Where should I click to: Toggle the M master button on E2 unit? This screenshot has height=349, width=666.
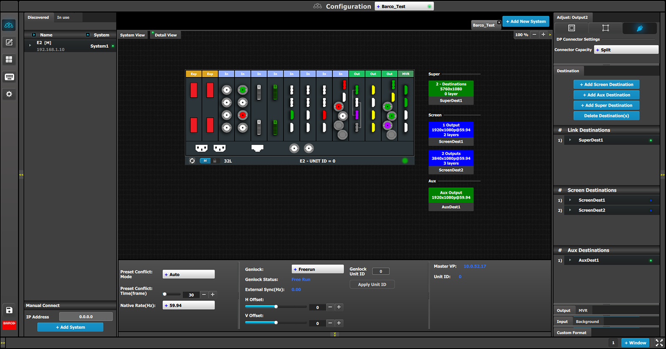click(205, 161)
